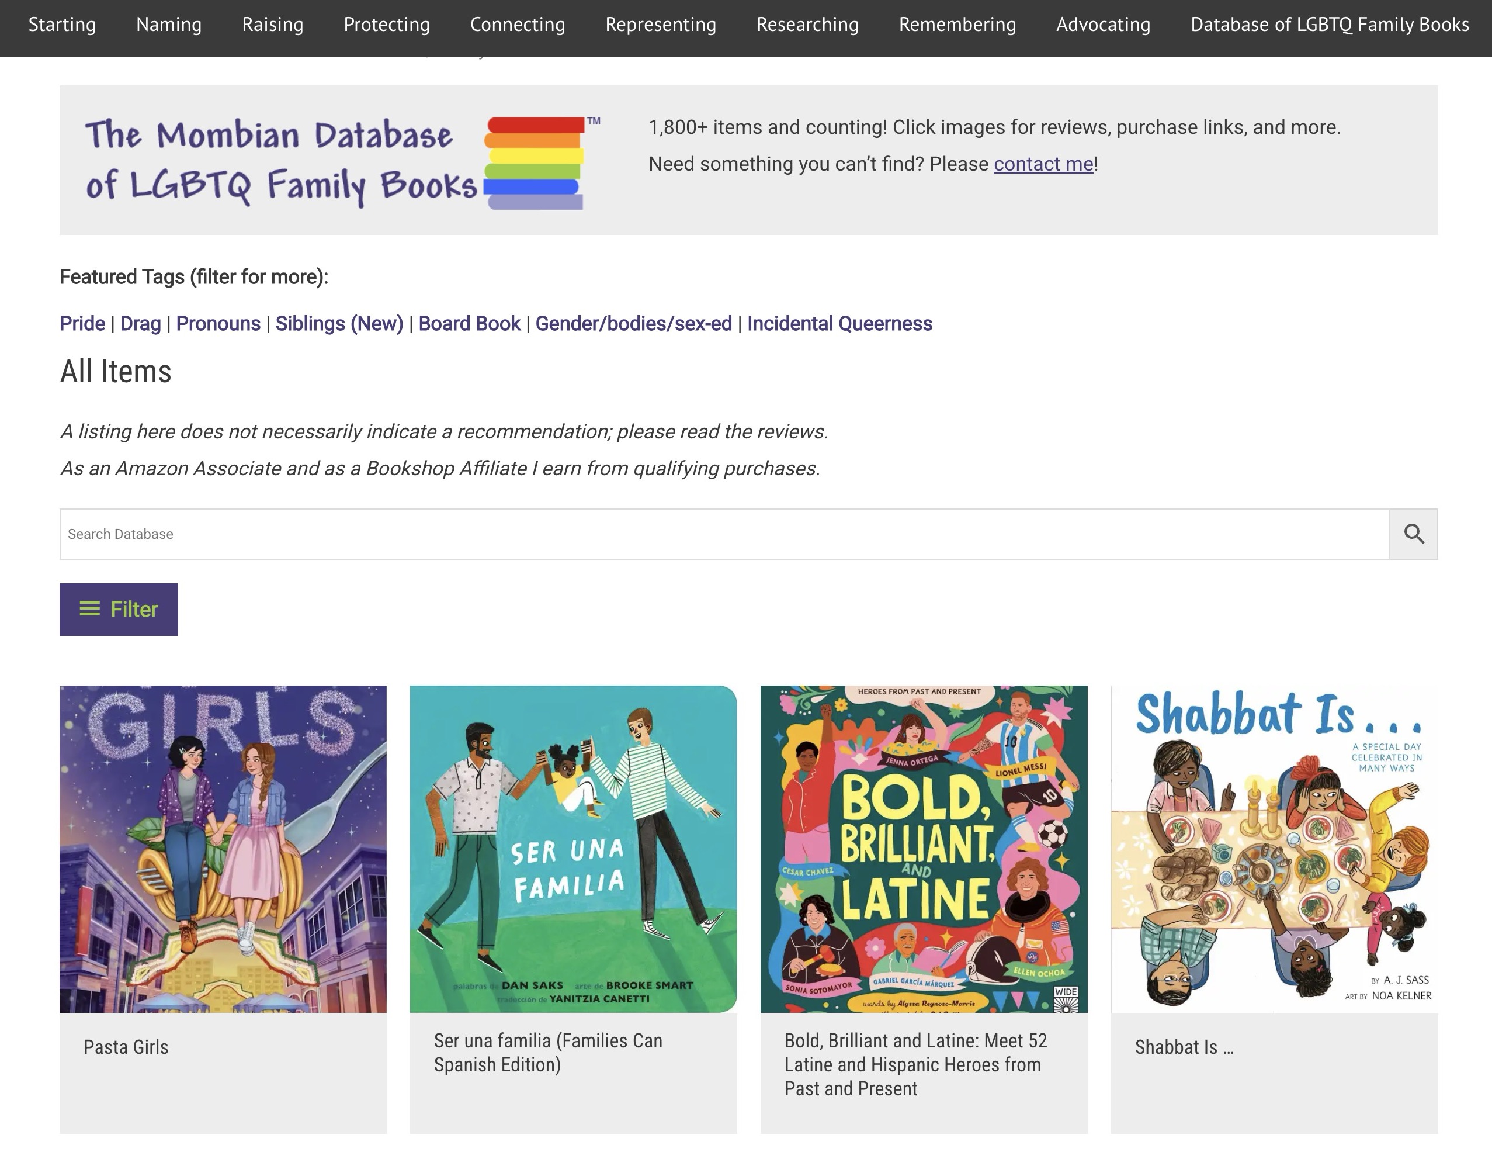Go to Database of LGBTQ Family Books
The image size is (1492, 1152).
1329,25
